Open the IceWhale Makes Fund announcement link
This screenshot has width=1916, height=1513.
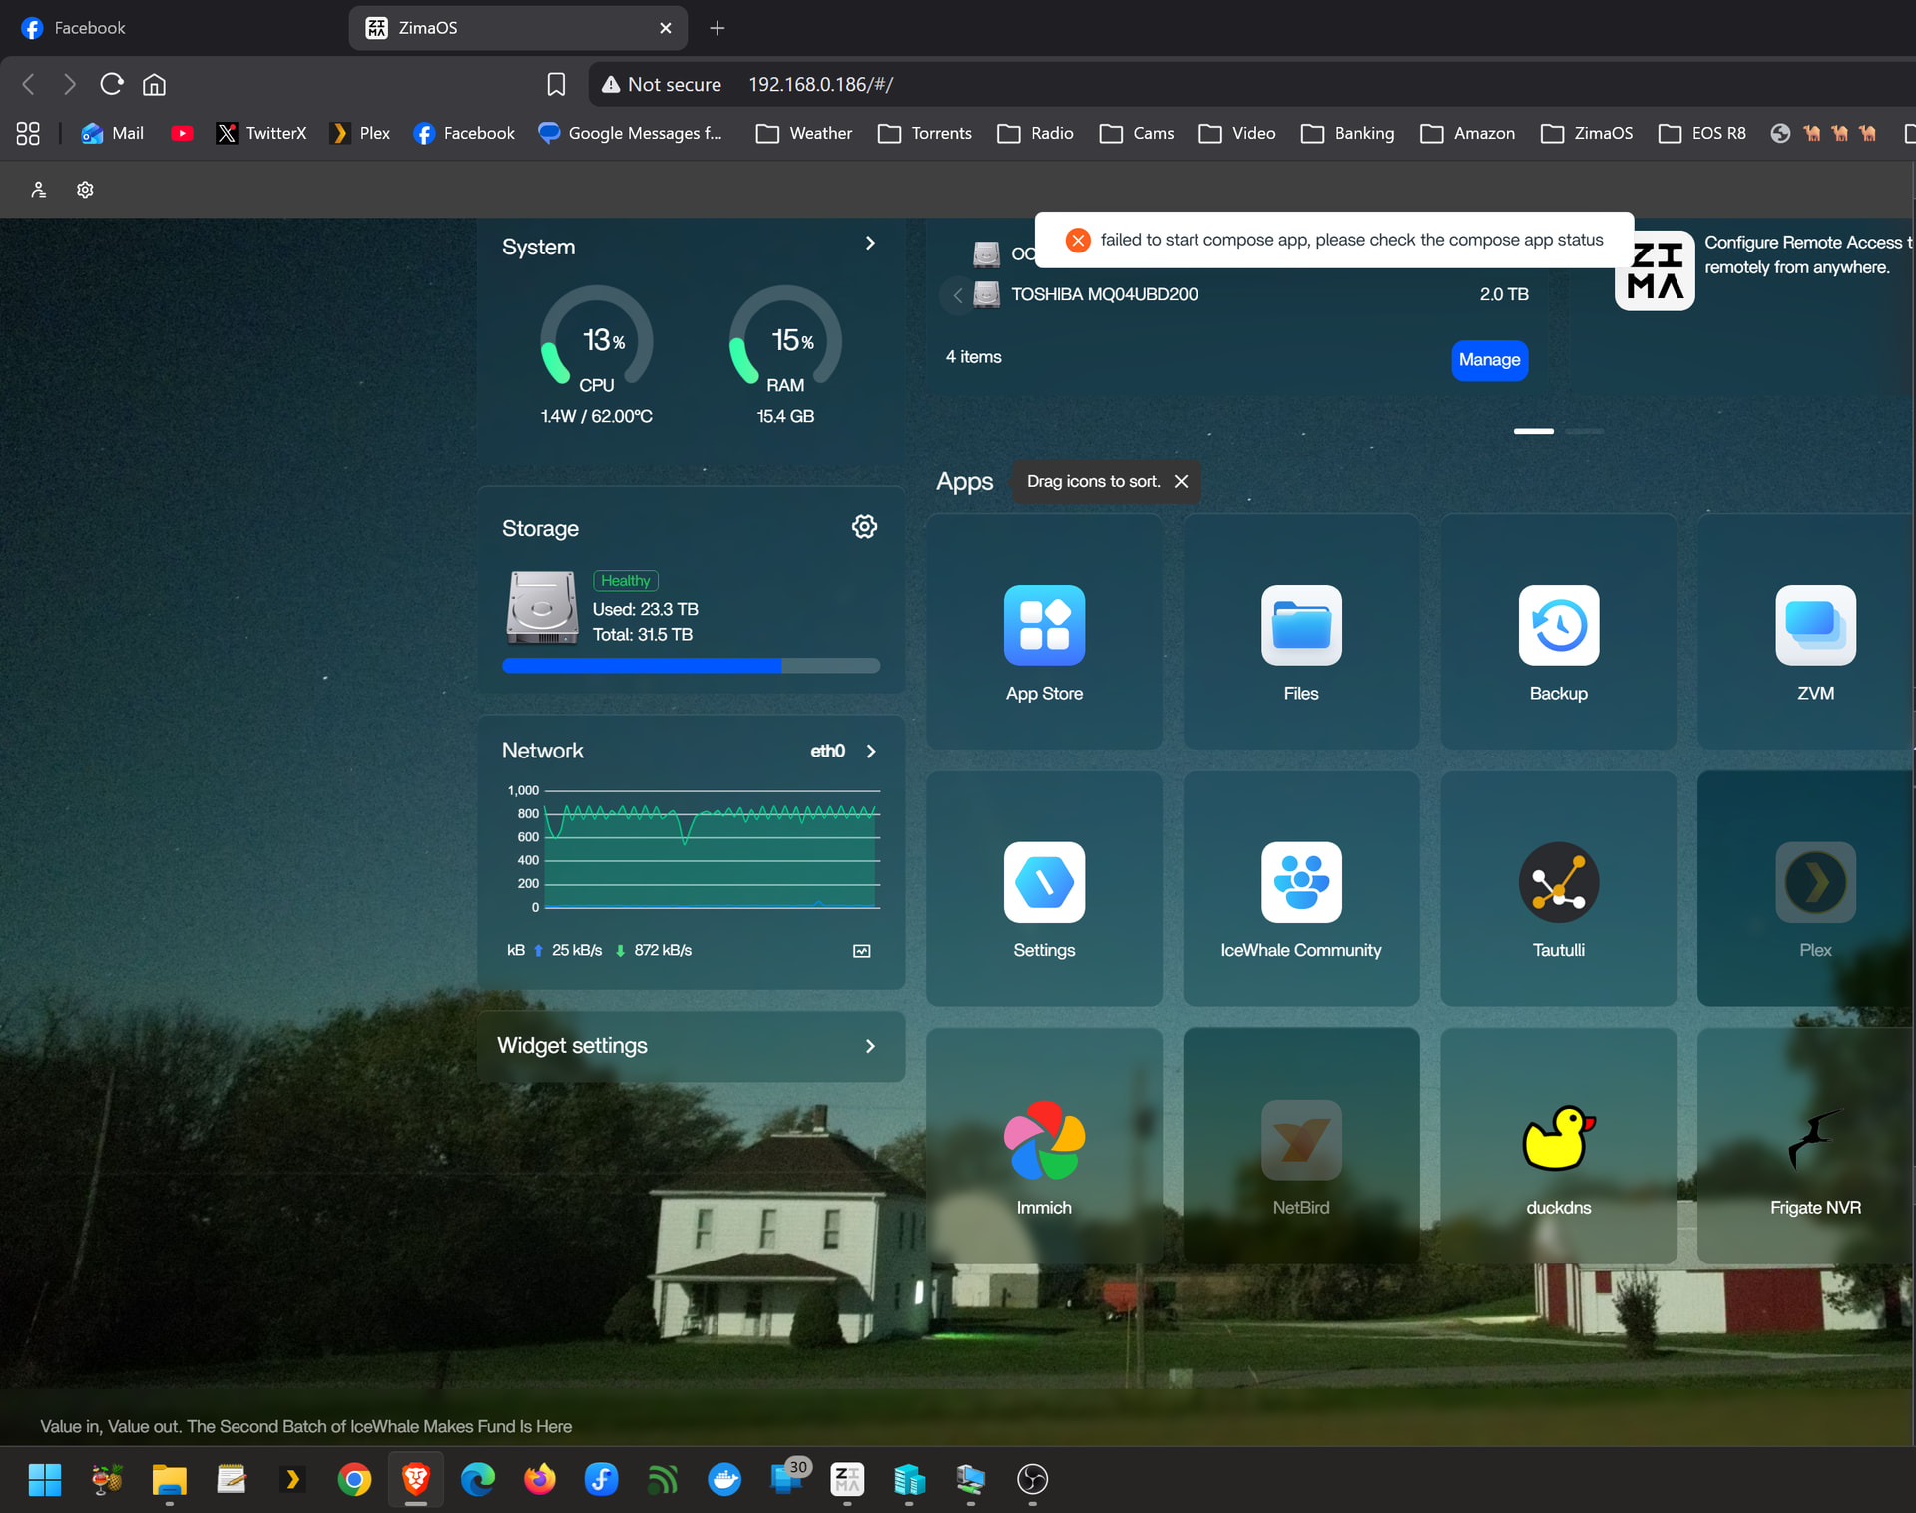point(305,1426)
